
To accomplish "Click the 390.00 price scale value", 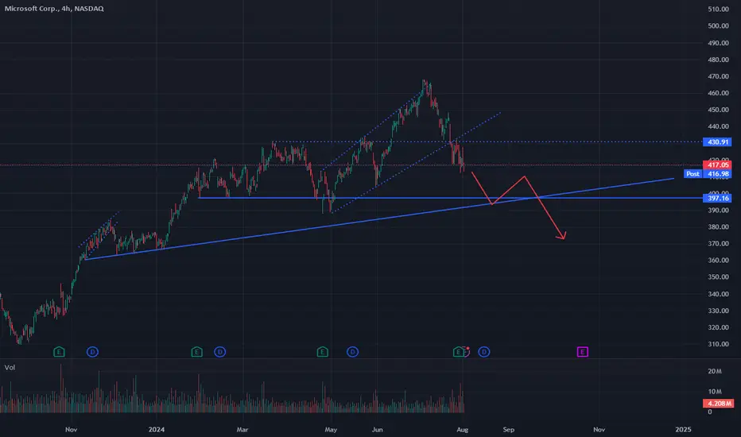I will click(x=718, y=211).
